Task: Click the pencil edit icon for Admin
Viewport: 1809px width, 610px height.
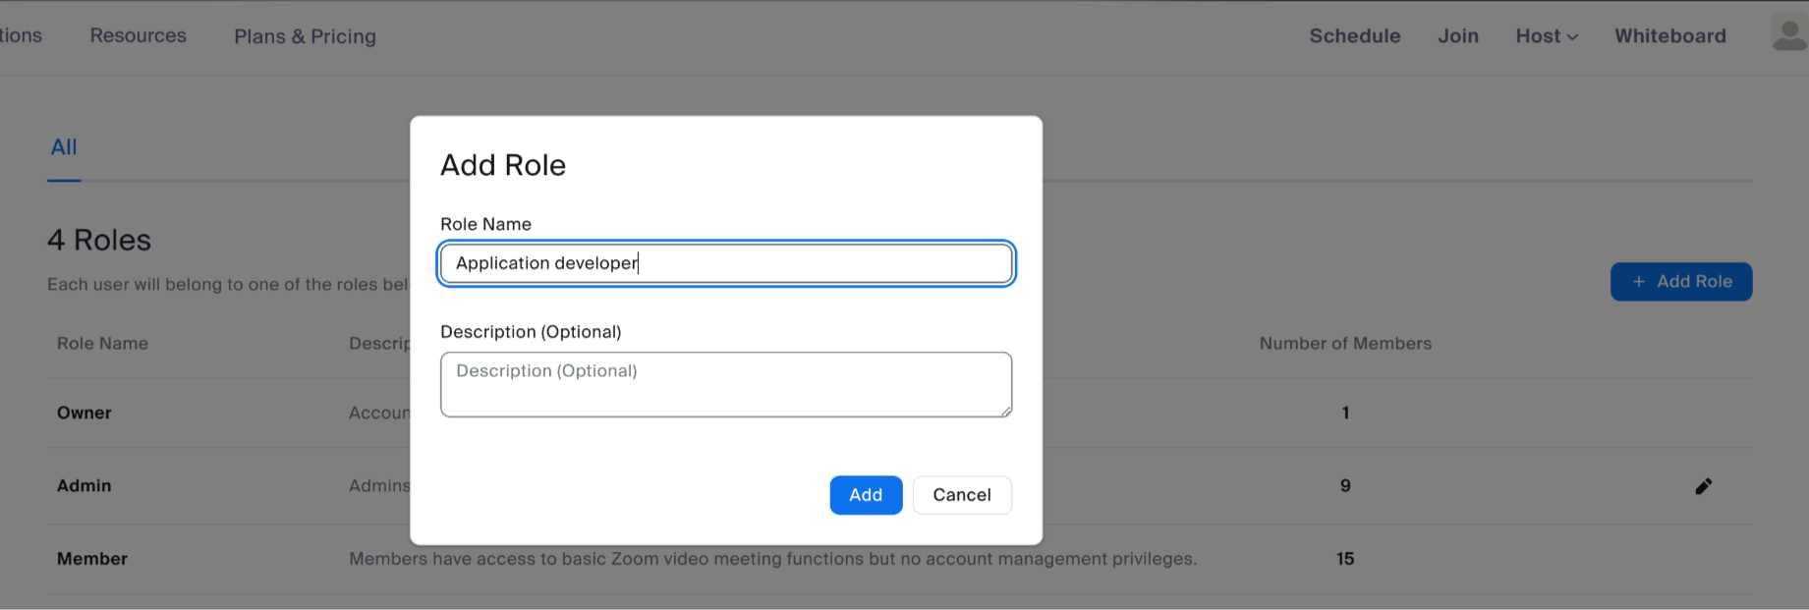Action: (1703, 486)
